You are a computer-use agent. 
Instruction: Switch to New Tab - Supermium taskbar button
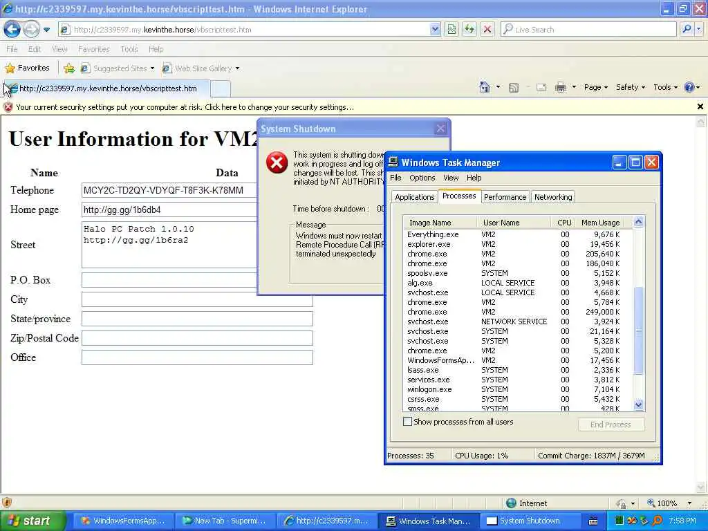pyautogui.click(x=225, y=521)
